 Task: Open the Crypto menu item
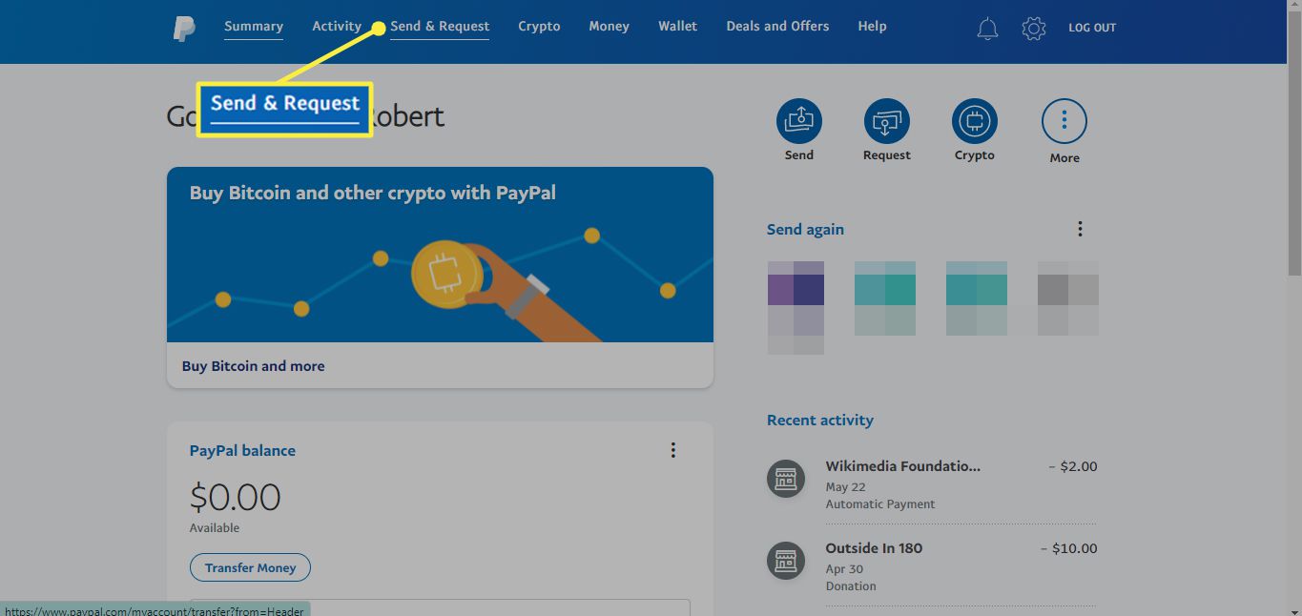pyautogui.click(x=539, y=27)
